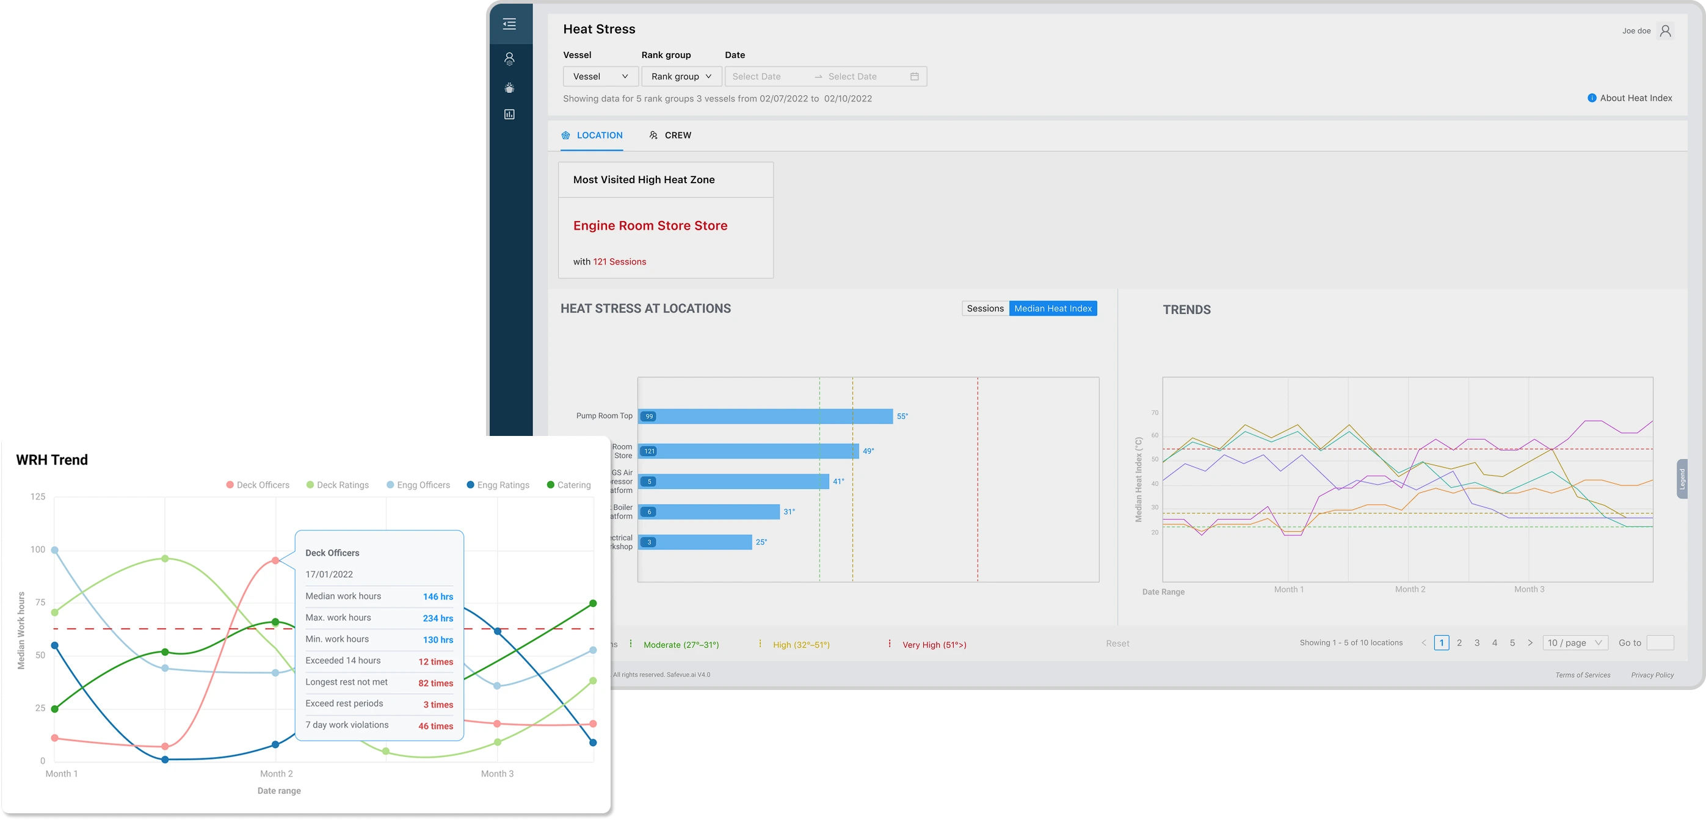Collapse the sidebar menu icon
1706x820 pixels.
(509, 24)
